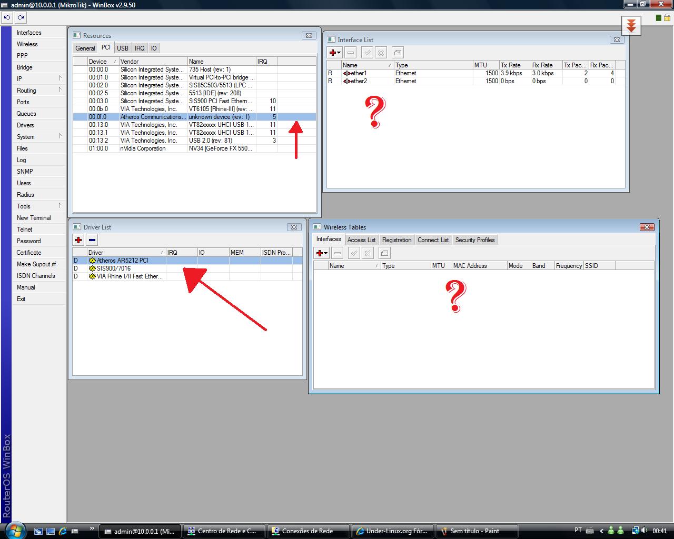674x539 pixels.
Task: Launch Internet Explorer from quick launch
Action: pyautogui.click(x=63, y=531)
